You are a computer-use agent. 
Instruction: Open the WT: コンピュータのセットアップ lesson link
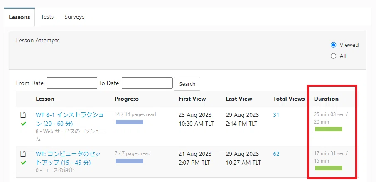(x=68, y=158)
